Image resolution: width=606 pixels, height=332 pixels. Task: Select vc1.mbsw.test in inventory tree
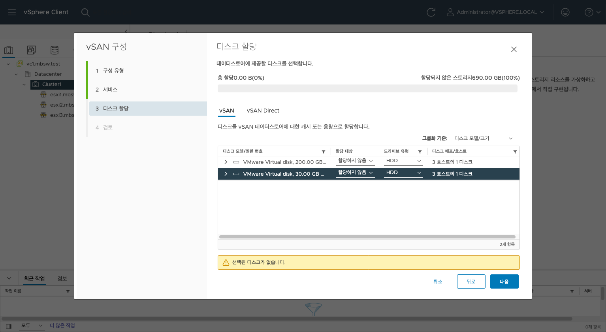(x=43, y=64)
